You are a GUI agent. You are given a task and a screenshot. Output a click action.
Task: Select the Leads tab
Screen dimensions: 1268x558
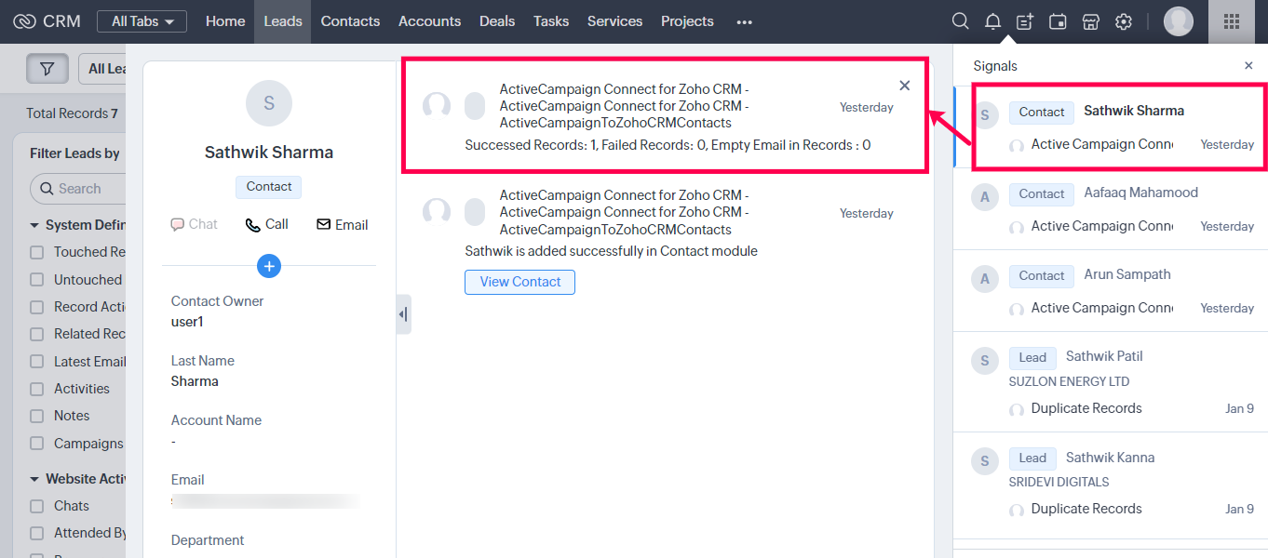tap(283, 21)
